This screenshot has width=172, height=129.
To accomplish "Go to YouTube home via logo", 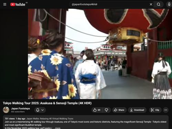I will 18,4.
